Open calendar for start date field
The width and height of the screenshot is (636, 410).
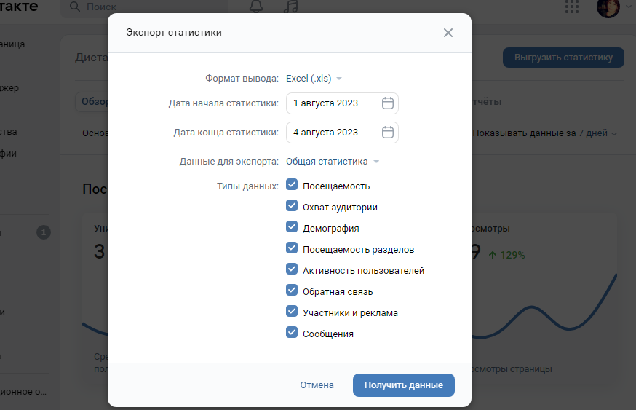[x=387, y=103]
